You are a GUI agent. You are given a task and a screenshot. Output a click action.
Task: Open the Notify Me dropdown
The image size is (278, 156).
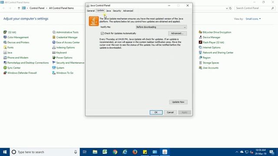tap(161, 27)
